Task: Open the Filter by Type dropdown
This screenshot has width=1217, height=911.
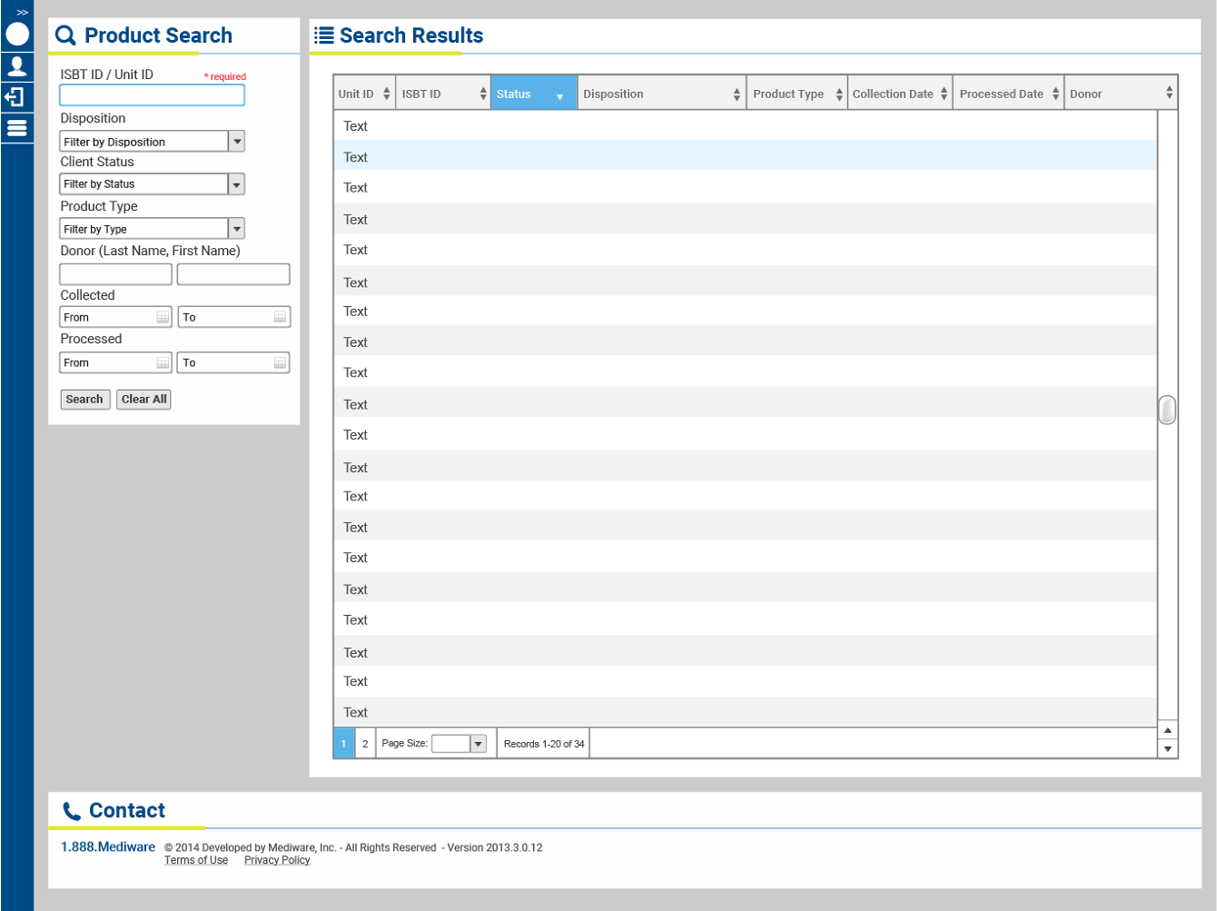Action: (x=236, y=228)
